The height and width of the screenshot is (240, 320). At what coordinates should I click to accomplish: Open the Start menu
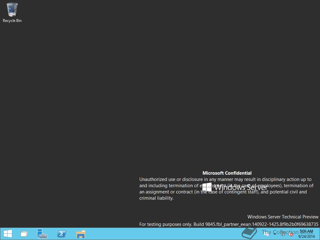(8, 234)
